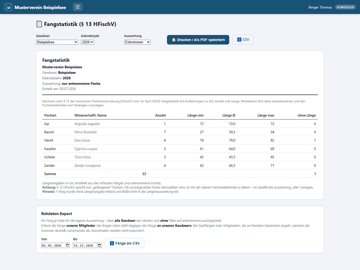Click the total count 22 in Summe row

[144, 174]
